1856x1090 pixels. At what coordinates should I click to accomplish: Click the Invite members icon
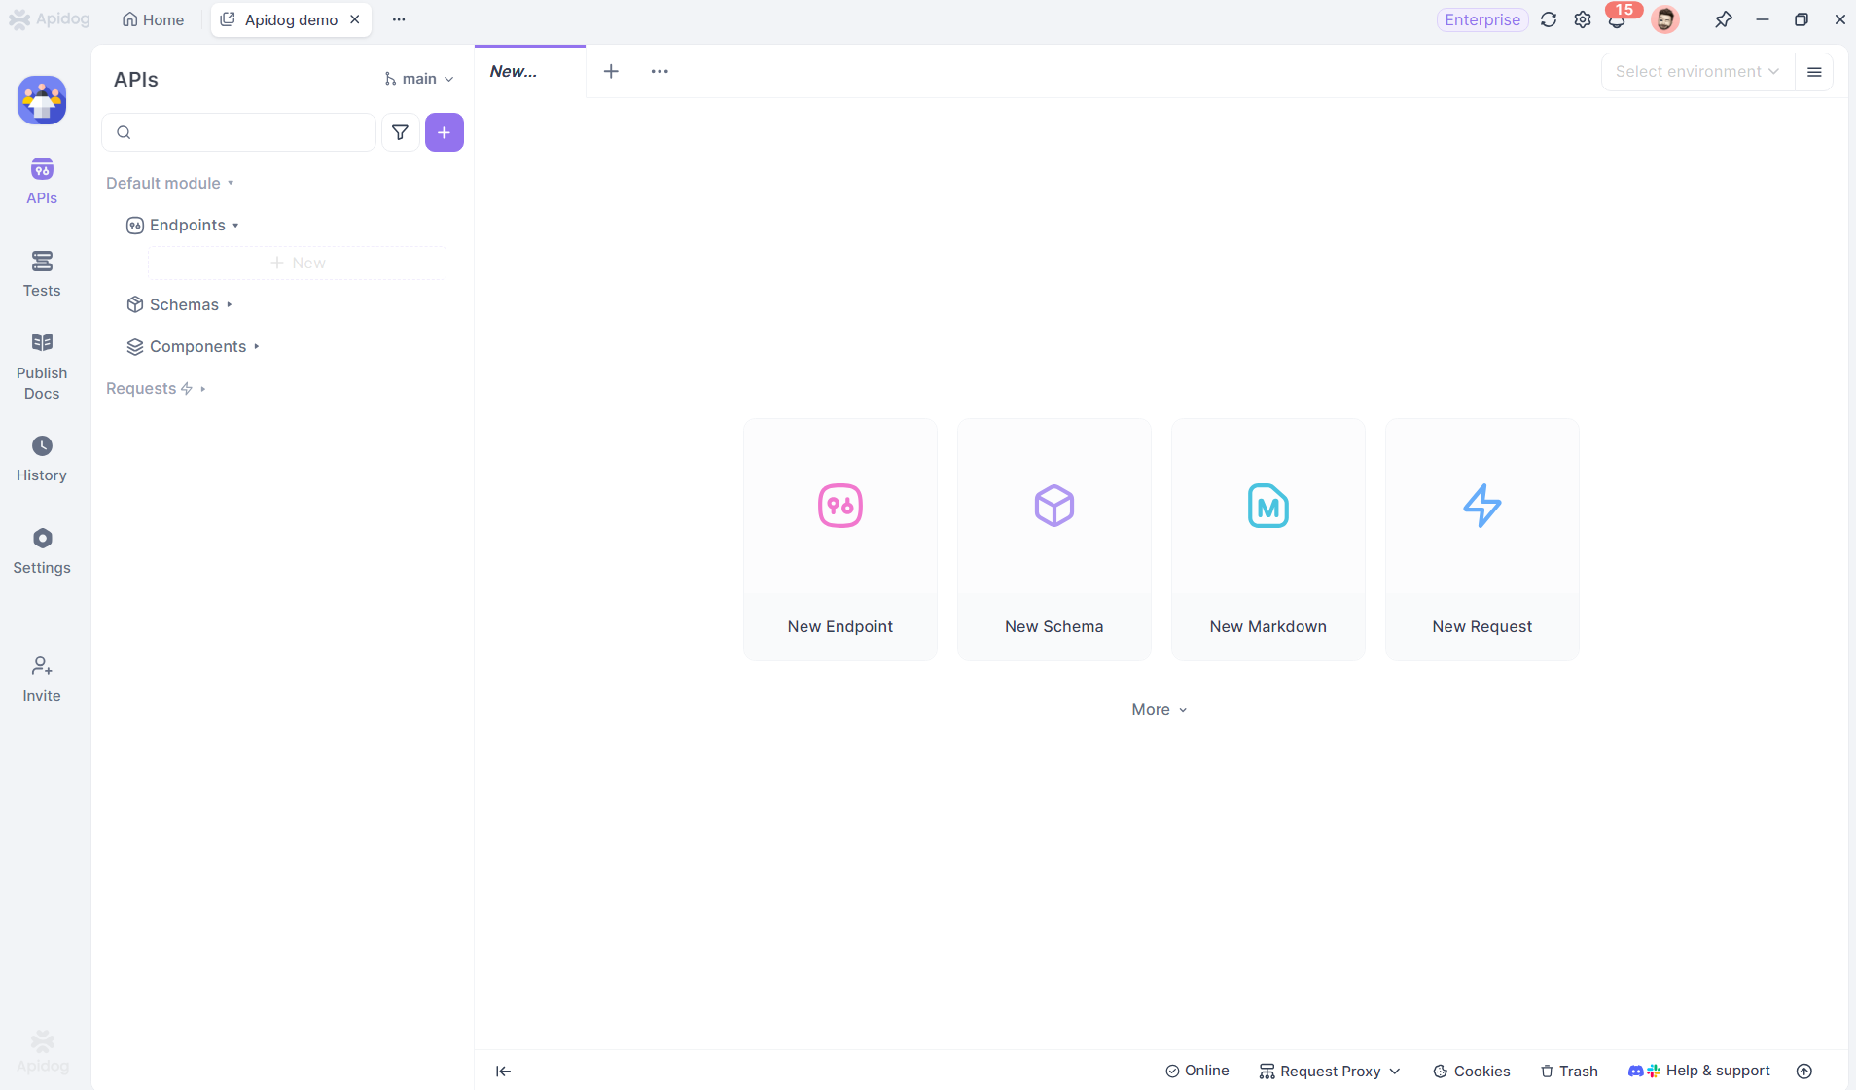click(42, 679)
